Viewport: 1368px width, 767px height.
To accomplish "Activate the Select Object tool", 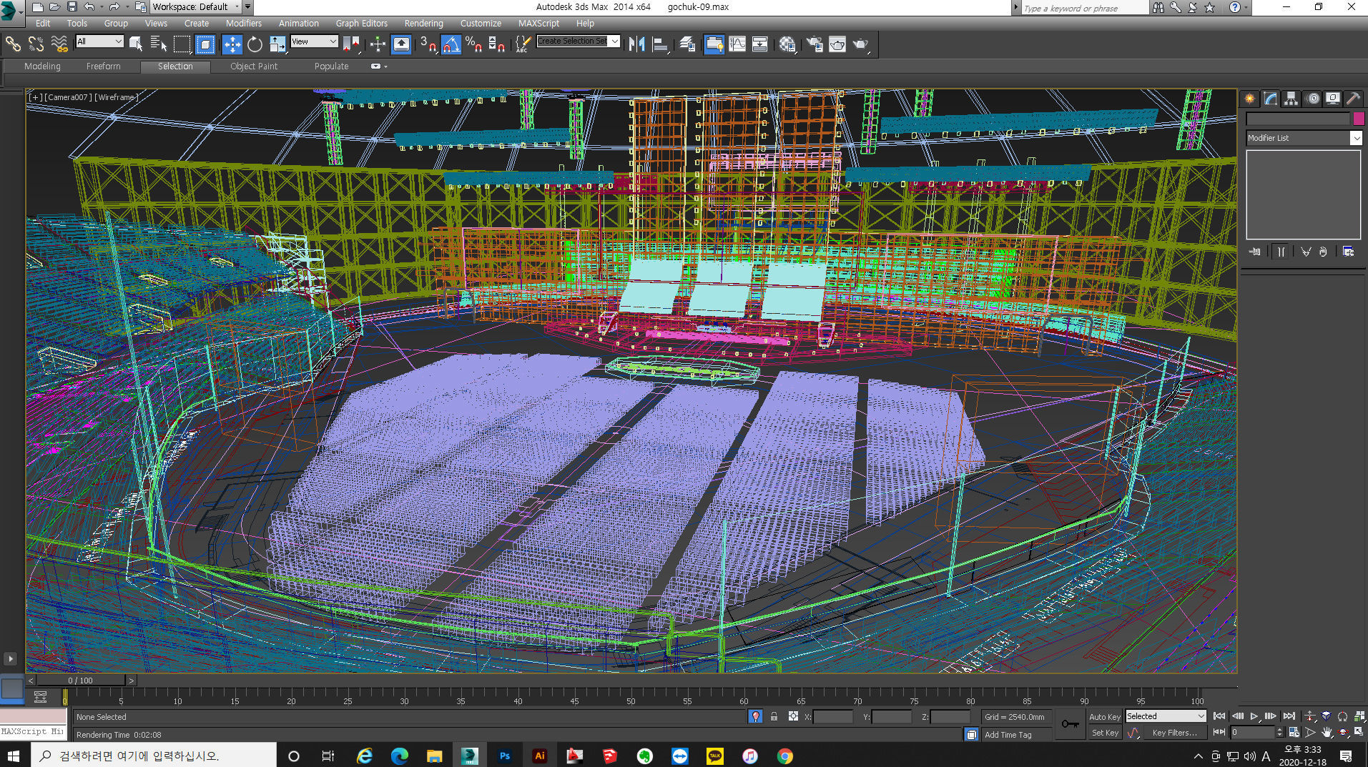I will pyautogui.click(x=136, y=44).
